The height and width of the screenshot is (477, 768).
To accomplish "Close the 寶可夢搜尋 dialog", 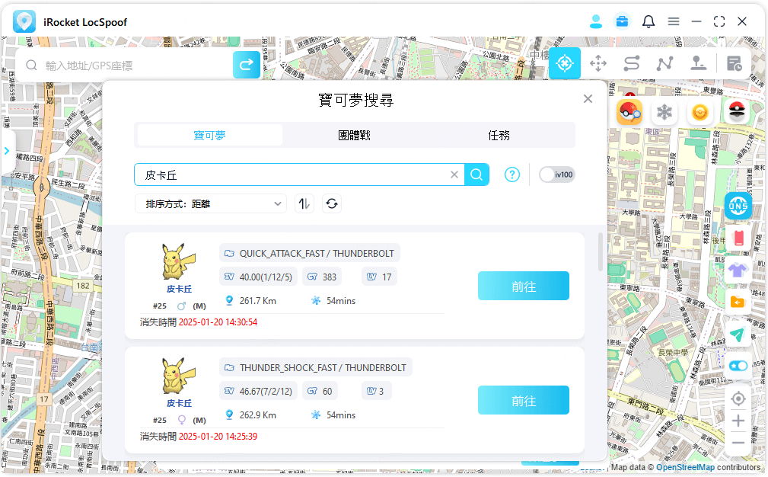I will point(588,99).
